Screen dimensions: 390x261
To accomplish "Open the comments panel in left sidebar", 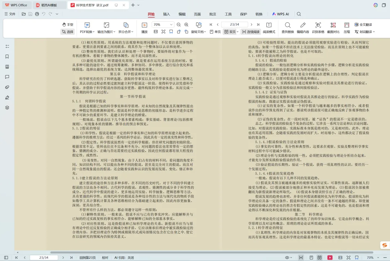I will [x=7, y=77].
